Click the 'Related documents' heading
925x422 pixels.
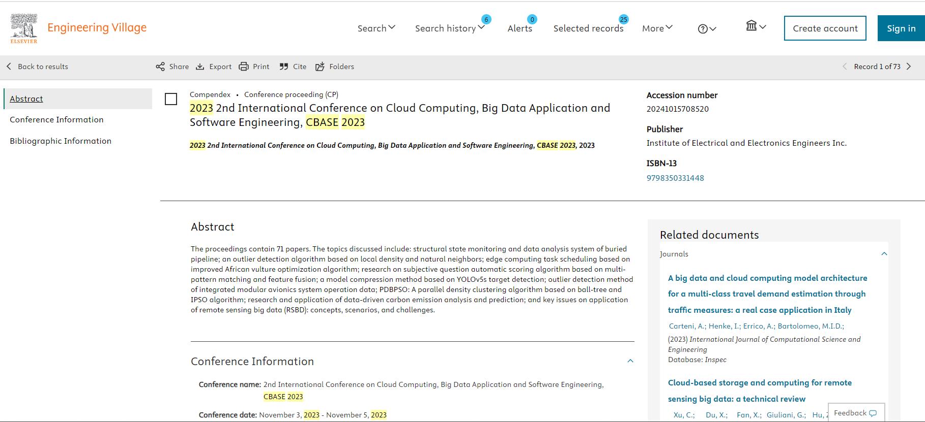pos(709,235)
